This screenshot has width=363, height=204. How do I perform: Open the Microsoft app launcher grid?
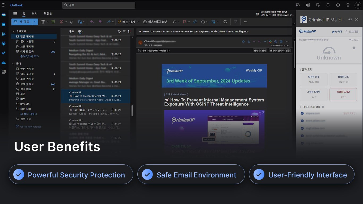coord(4,5)
